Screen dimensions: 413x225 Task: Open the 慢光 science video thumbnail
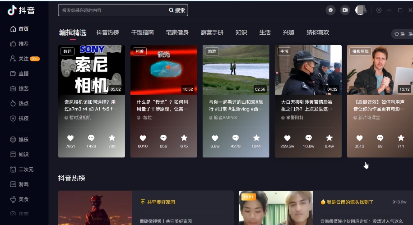coord(163,70)
